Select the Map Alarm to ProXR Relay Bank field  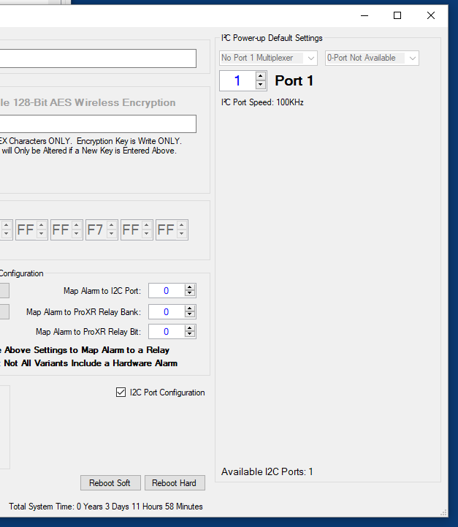click(x=166, y=312)
